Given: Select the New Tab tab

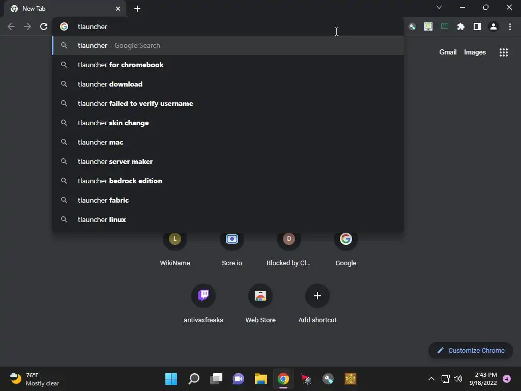Looking at the screenshot, I should [x=65, y=9].
